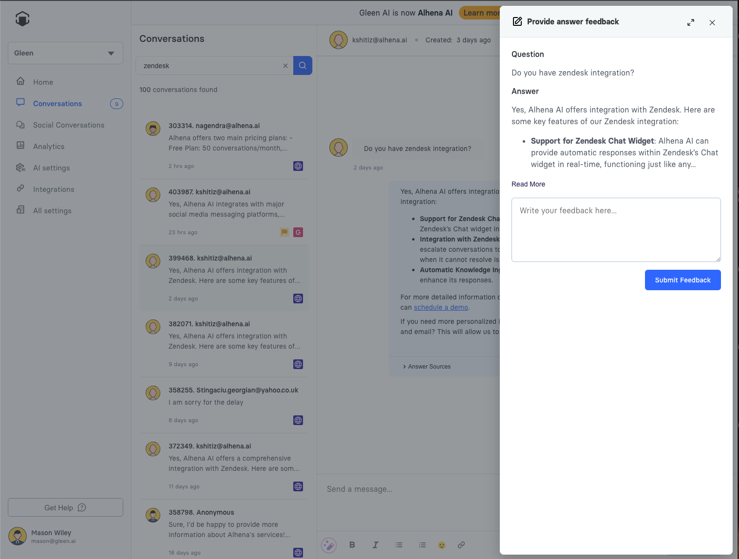Screen dimensions: 739x559
Task: Click the Get Help button
Action: 65,507
